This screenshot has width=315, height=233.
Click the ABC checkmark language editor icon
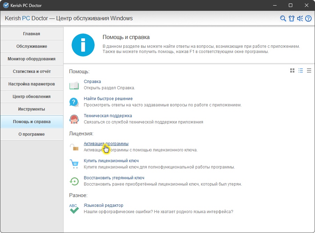point(74,209)
